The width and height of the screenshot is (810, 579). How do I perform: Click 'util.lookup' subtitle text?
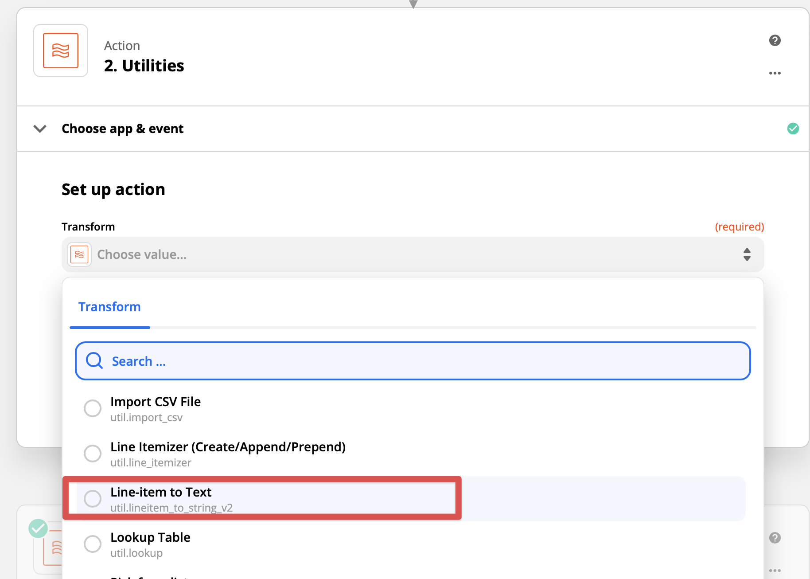coord(136,553)
